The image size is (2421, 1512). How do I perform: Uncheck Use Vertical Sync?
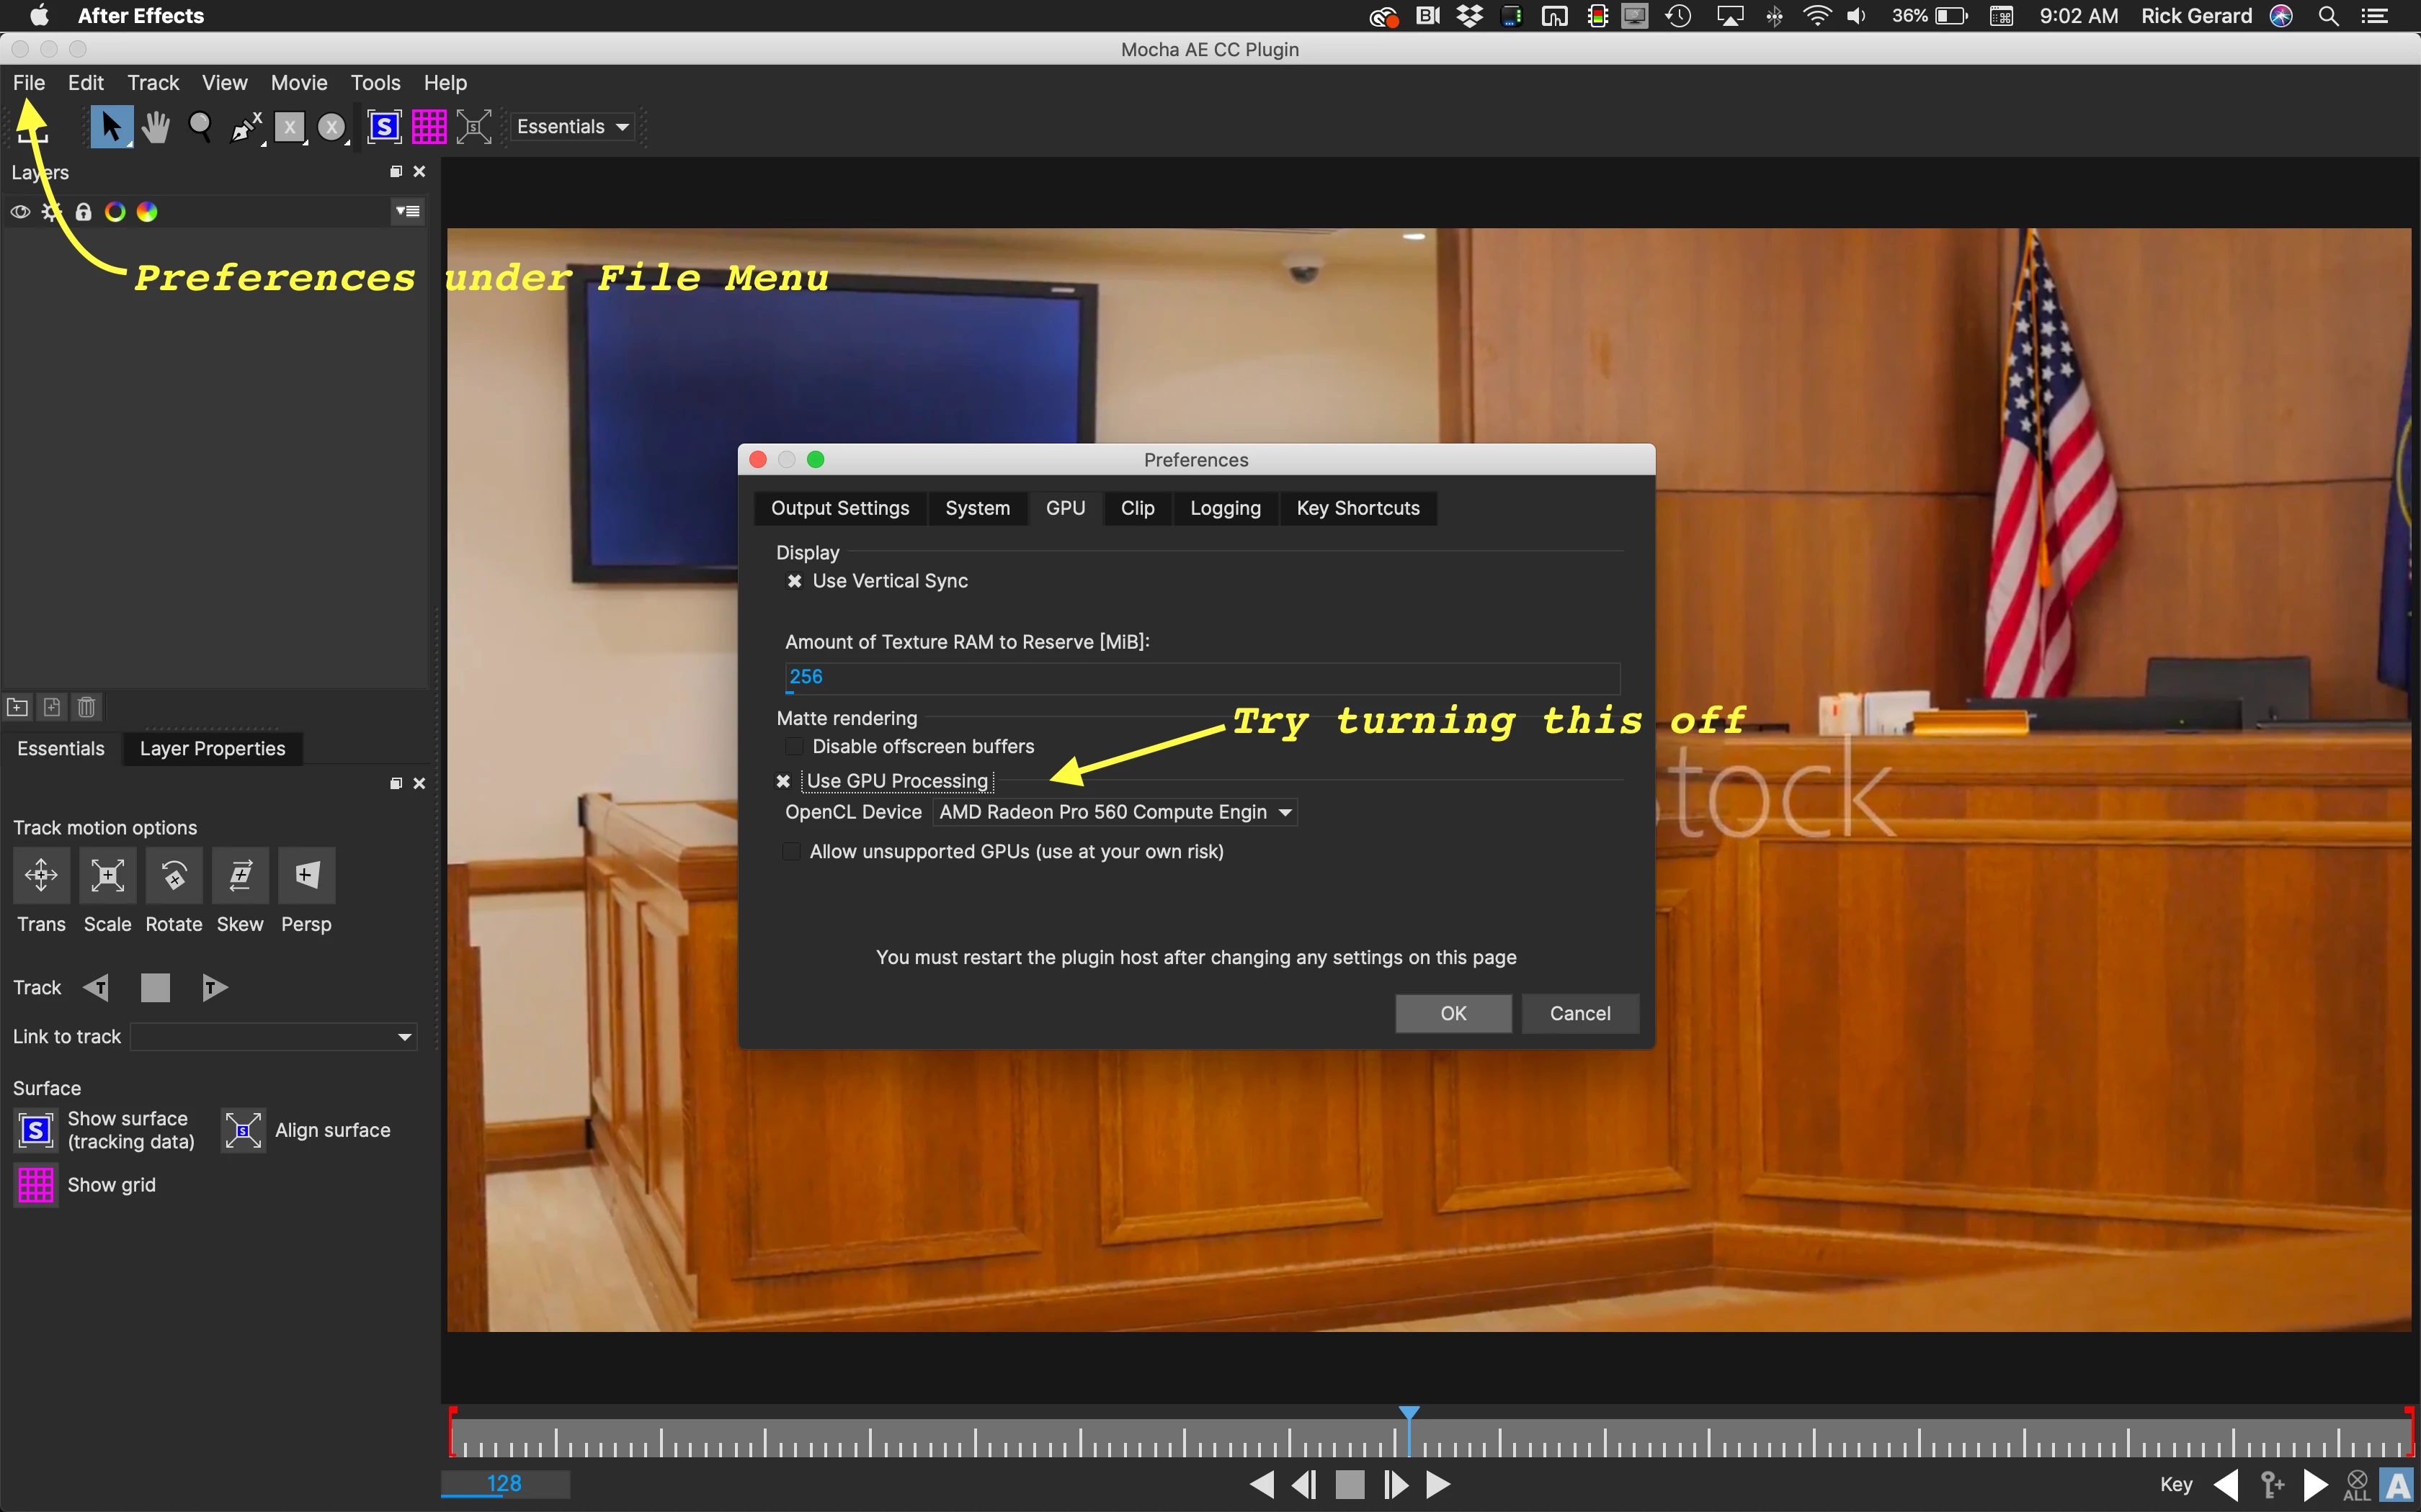pos(794,581)
